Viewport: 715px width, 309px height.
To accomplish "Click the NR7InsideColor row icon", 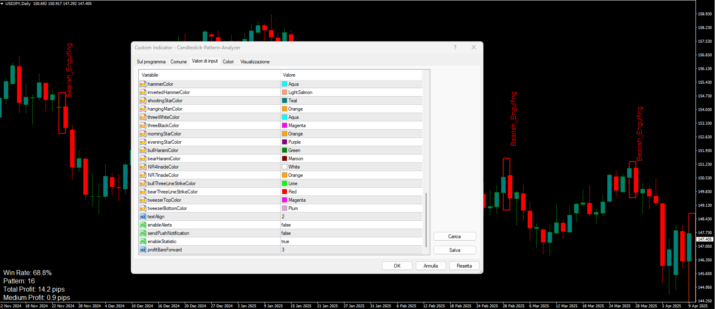I will tap(143, 175).
